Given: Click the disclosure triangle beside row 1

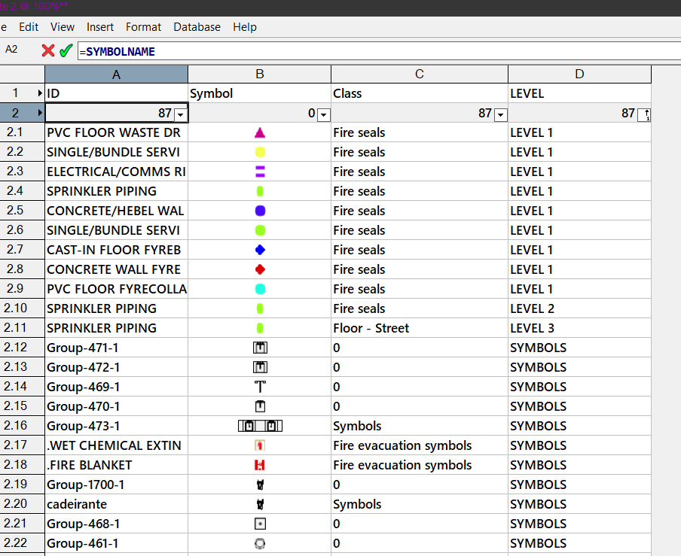Looking at the screenshot, I should tap(40, 93).
